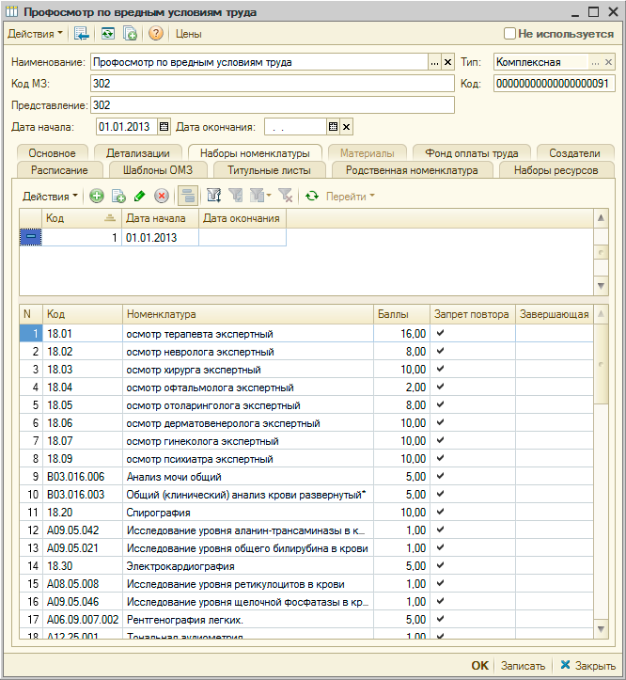The image size is (626, 680).
Task: Open the Действия dropdown in table toolbar
Action: pyautogui.click(x=51, y=196)
